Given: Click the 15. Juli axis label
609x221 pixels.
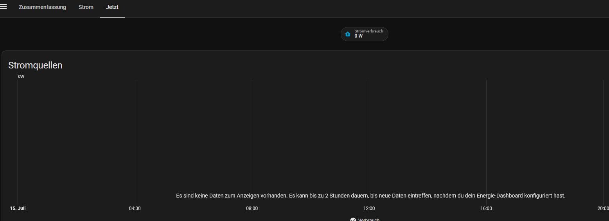Looking at the screenshot, I should (x=18, y=208).
